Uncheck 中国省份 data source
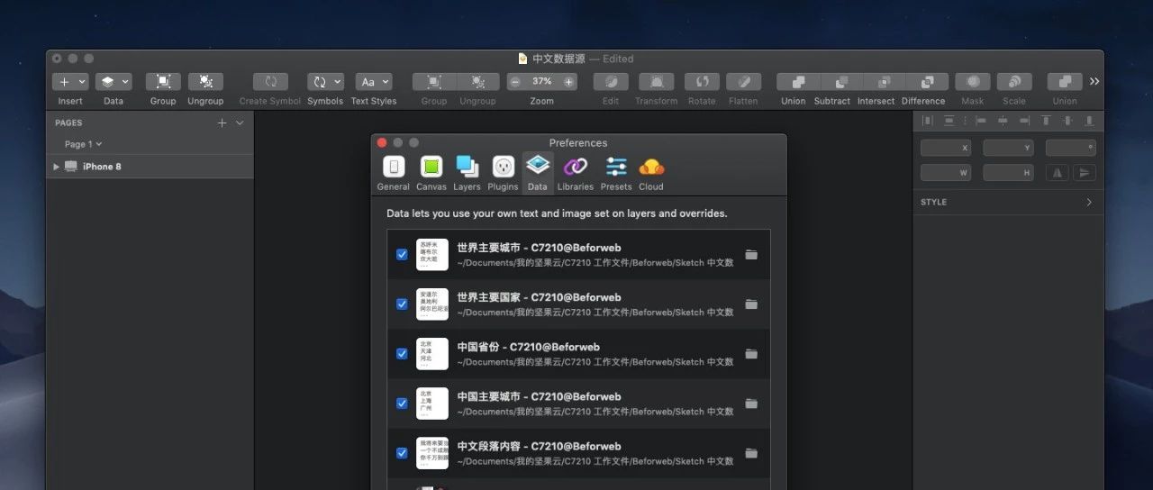Viewport: 1153px width, 490px height. (402, 354)
